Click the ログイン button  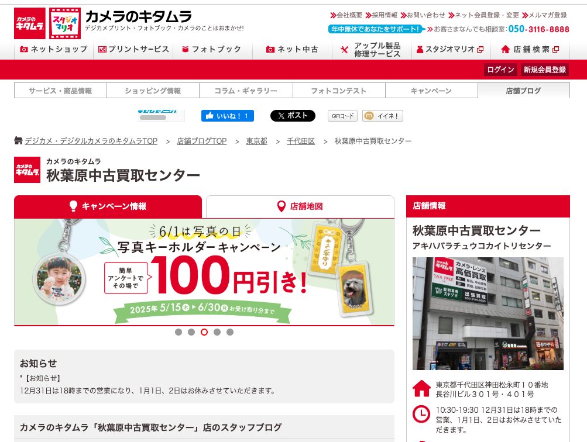500,70
